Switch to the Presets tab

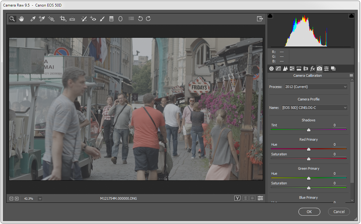pyautogui.click(x=326, y=69)
